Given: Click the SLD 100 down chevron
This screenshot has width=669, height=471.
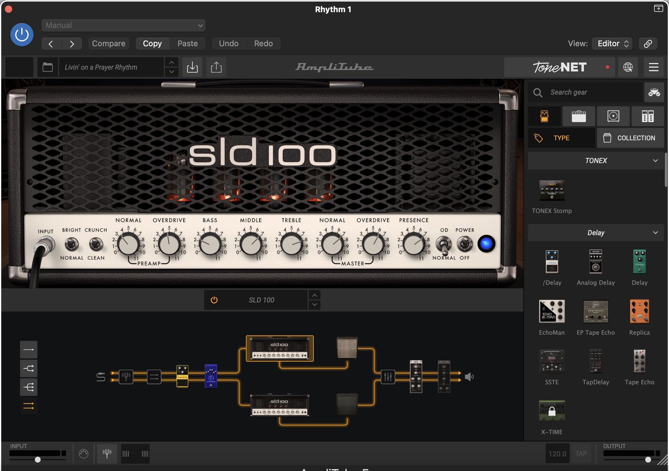Looking at the screenshot, I should (314, 305).
